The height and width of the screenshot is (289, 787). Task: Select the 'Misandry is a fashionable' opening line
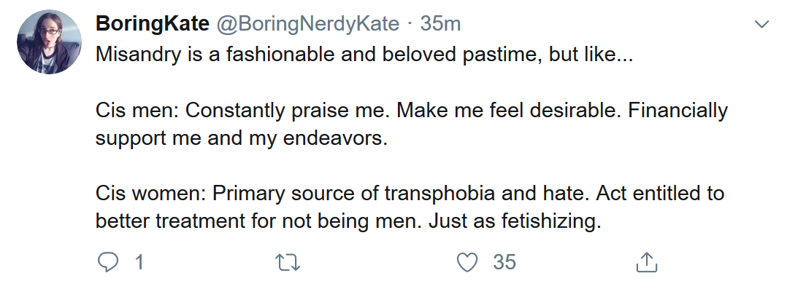(x=365, y=54)
